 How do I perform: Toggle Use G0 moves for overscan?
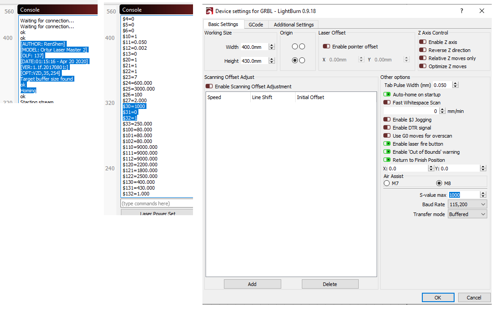click(x=387, y=136)
